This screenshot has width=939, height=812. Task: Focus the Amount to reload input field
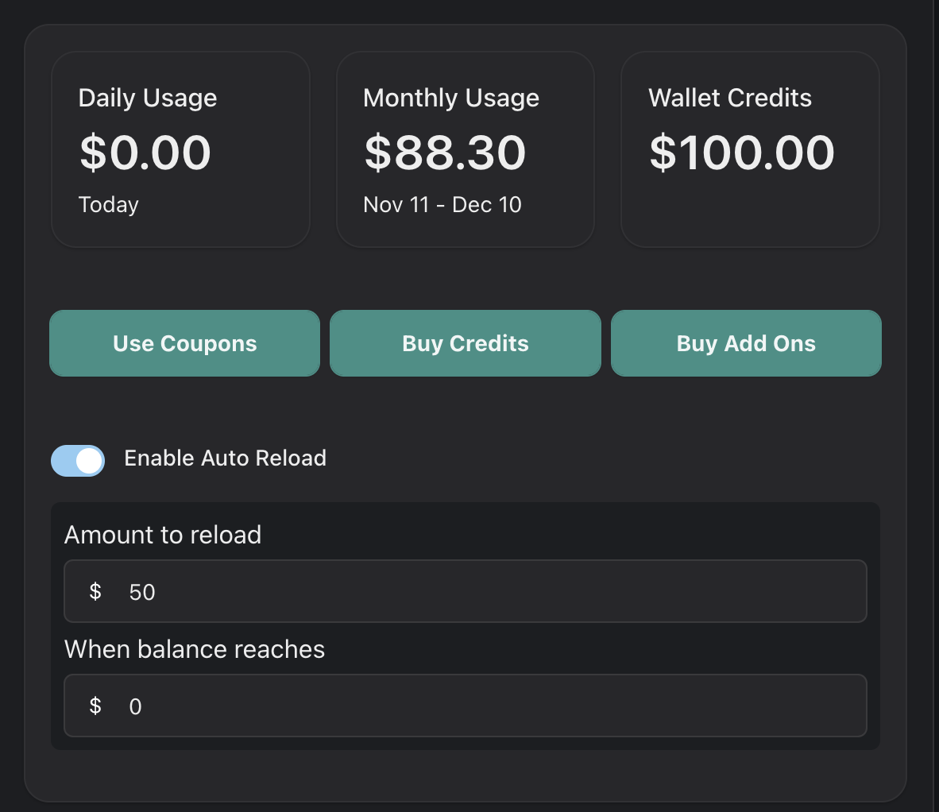(493, 592)
